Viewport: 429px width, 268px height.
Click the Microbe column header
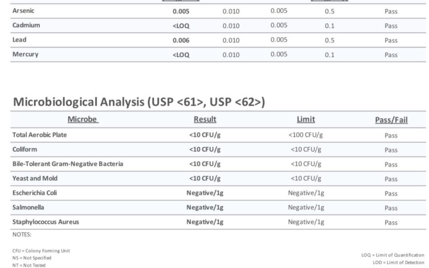[x=83, y=119]
